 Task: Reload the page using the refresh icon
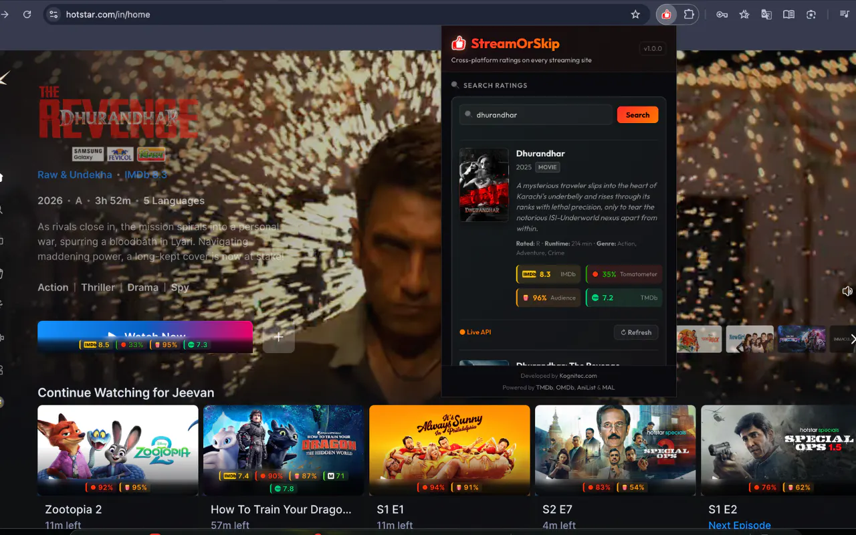point(27,15)
